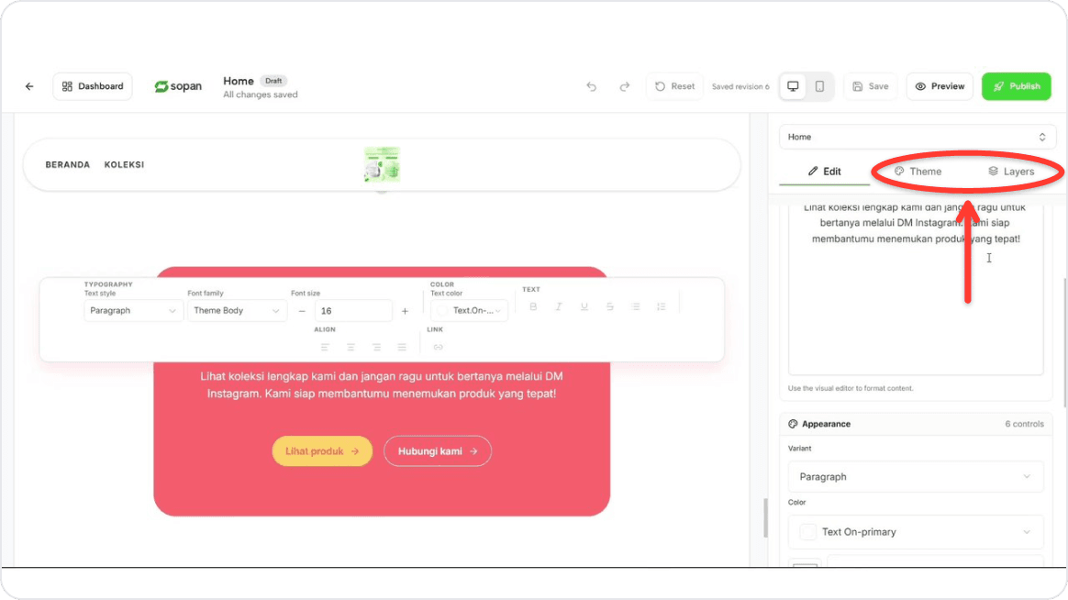This screenshot has width=1068, height=600.
Task: Switch to desktop preview mode
Action: (793, 86)
